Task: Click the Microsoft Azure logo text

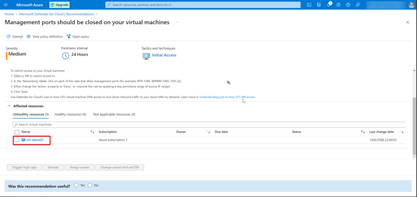Action: pyautogui.click(x=30, y=5)
